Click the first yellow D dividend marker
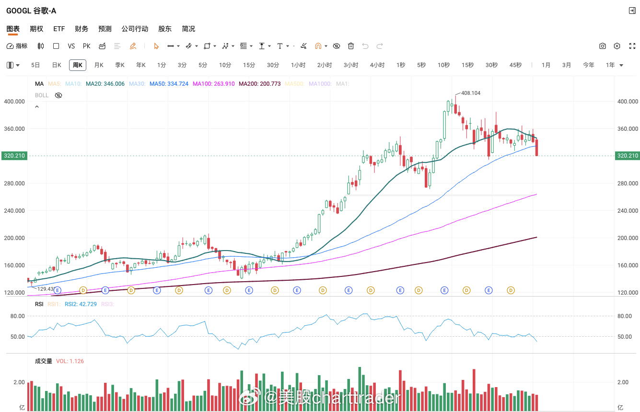The width and height of the screenshot is (640, 412). [x=83, y=290]
